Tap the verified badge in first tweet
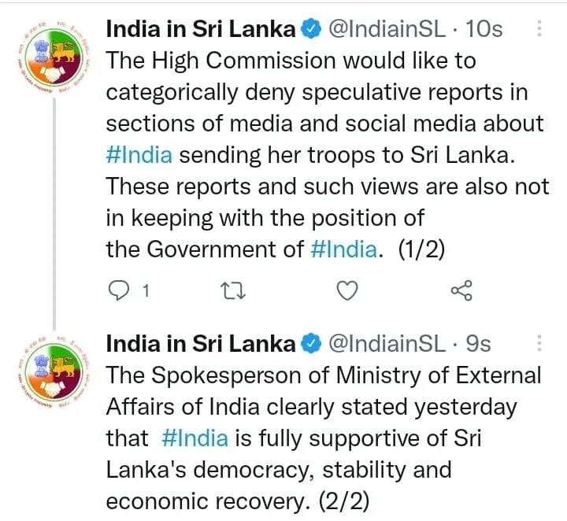This screenshot has height=521, width=567. tap(312, 29)
